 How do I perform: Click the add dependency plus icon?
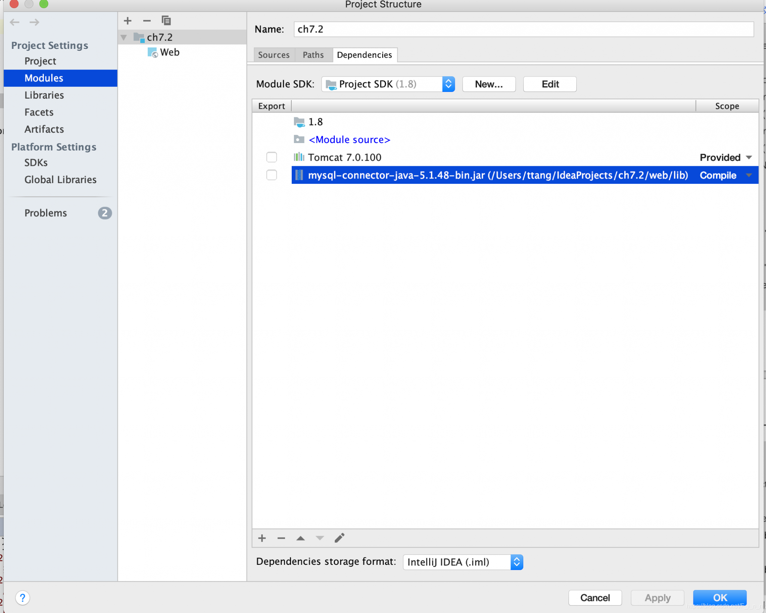click(x=262, y=538)
